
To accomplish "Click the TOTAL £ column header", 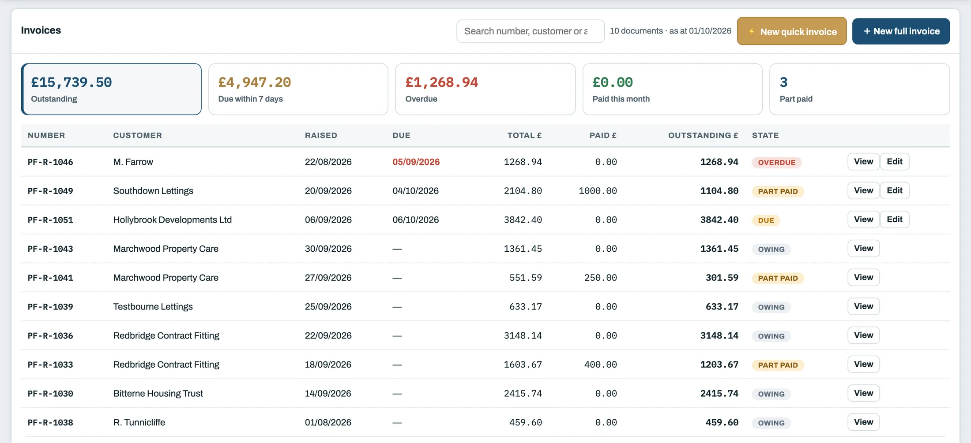I will [524, 135].
